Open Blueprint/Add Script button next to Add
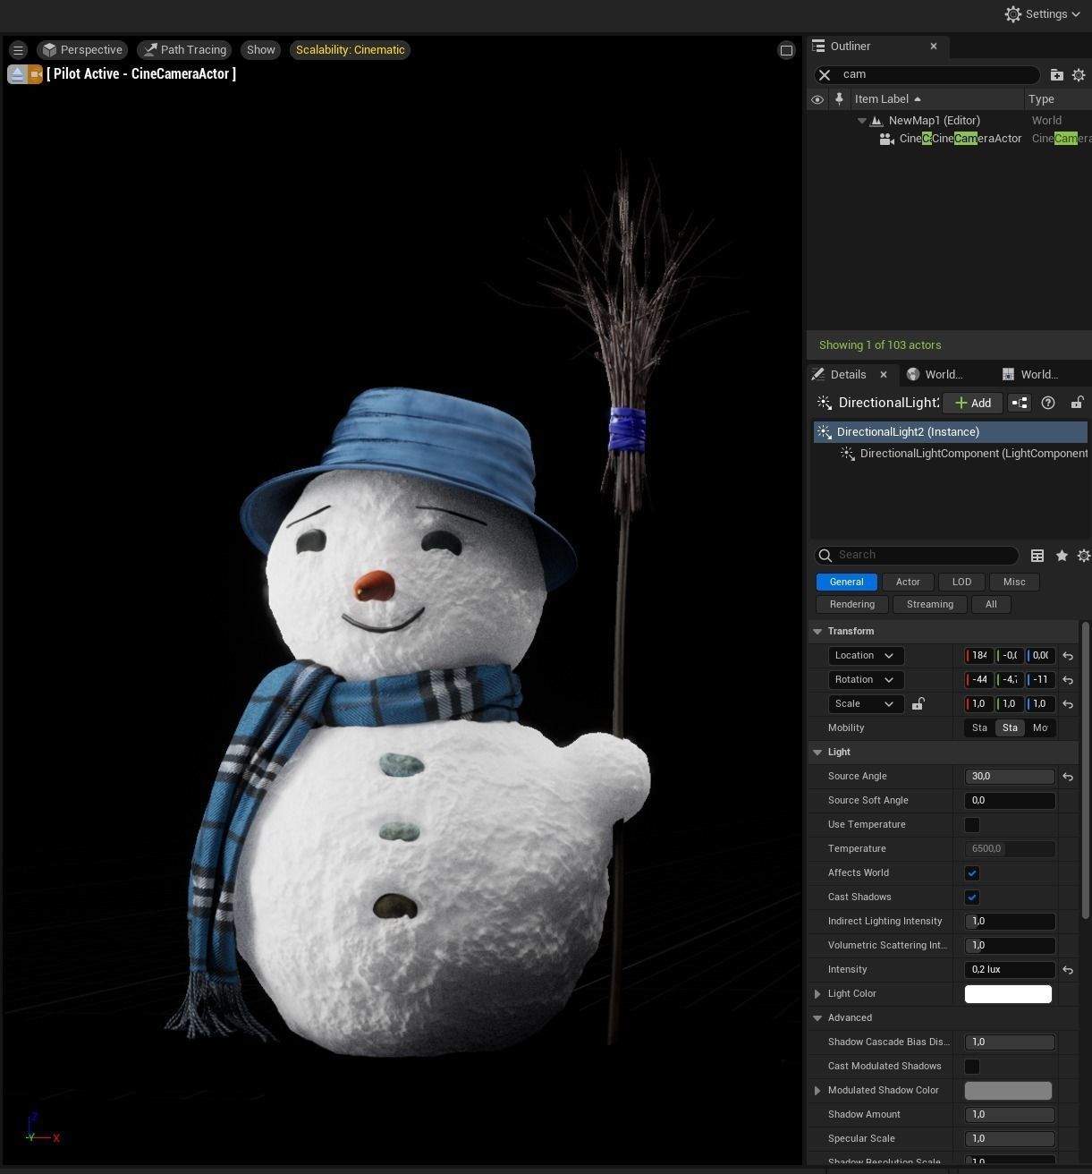This screenshot has height=1174, width=1092. tap(1020, 403)
